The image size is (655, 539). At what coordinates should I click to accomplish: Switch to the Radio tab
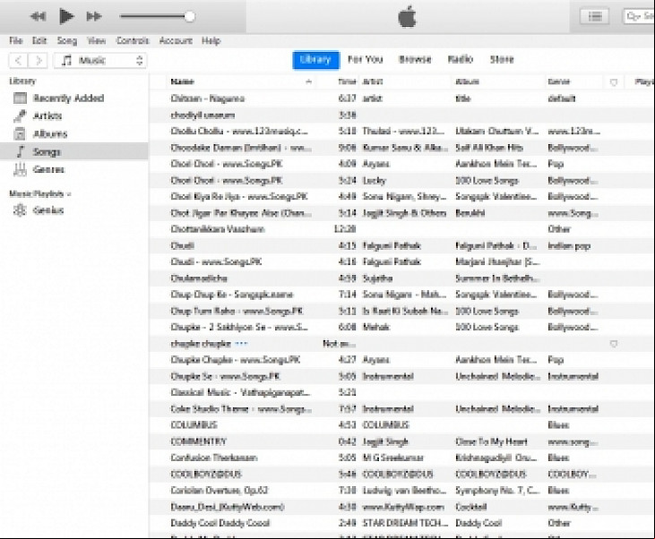461,59
